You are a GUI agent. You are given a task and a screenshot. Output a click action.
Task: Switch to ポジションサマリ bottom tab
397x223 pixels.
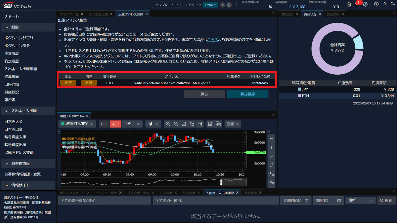pyautogui.click(x=73, y=193)
